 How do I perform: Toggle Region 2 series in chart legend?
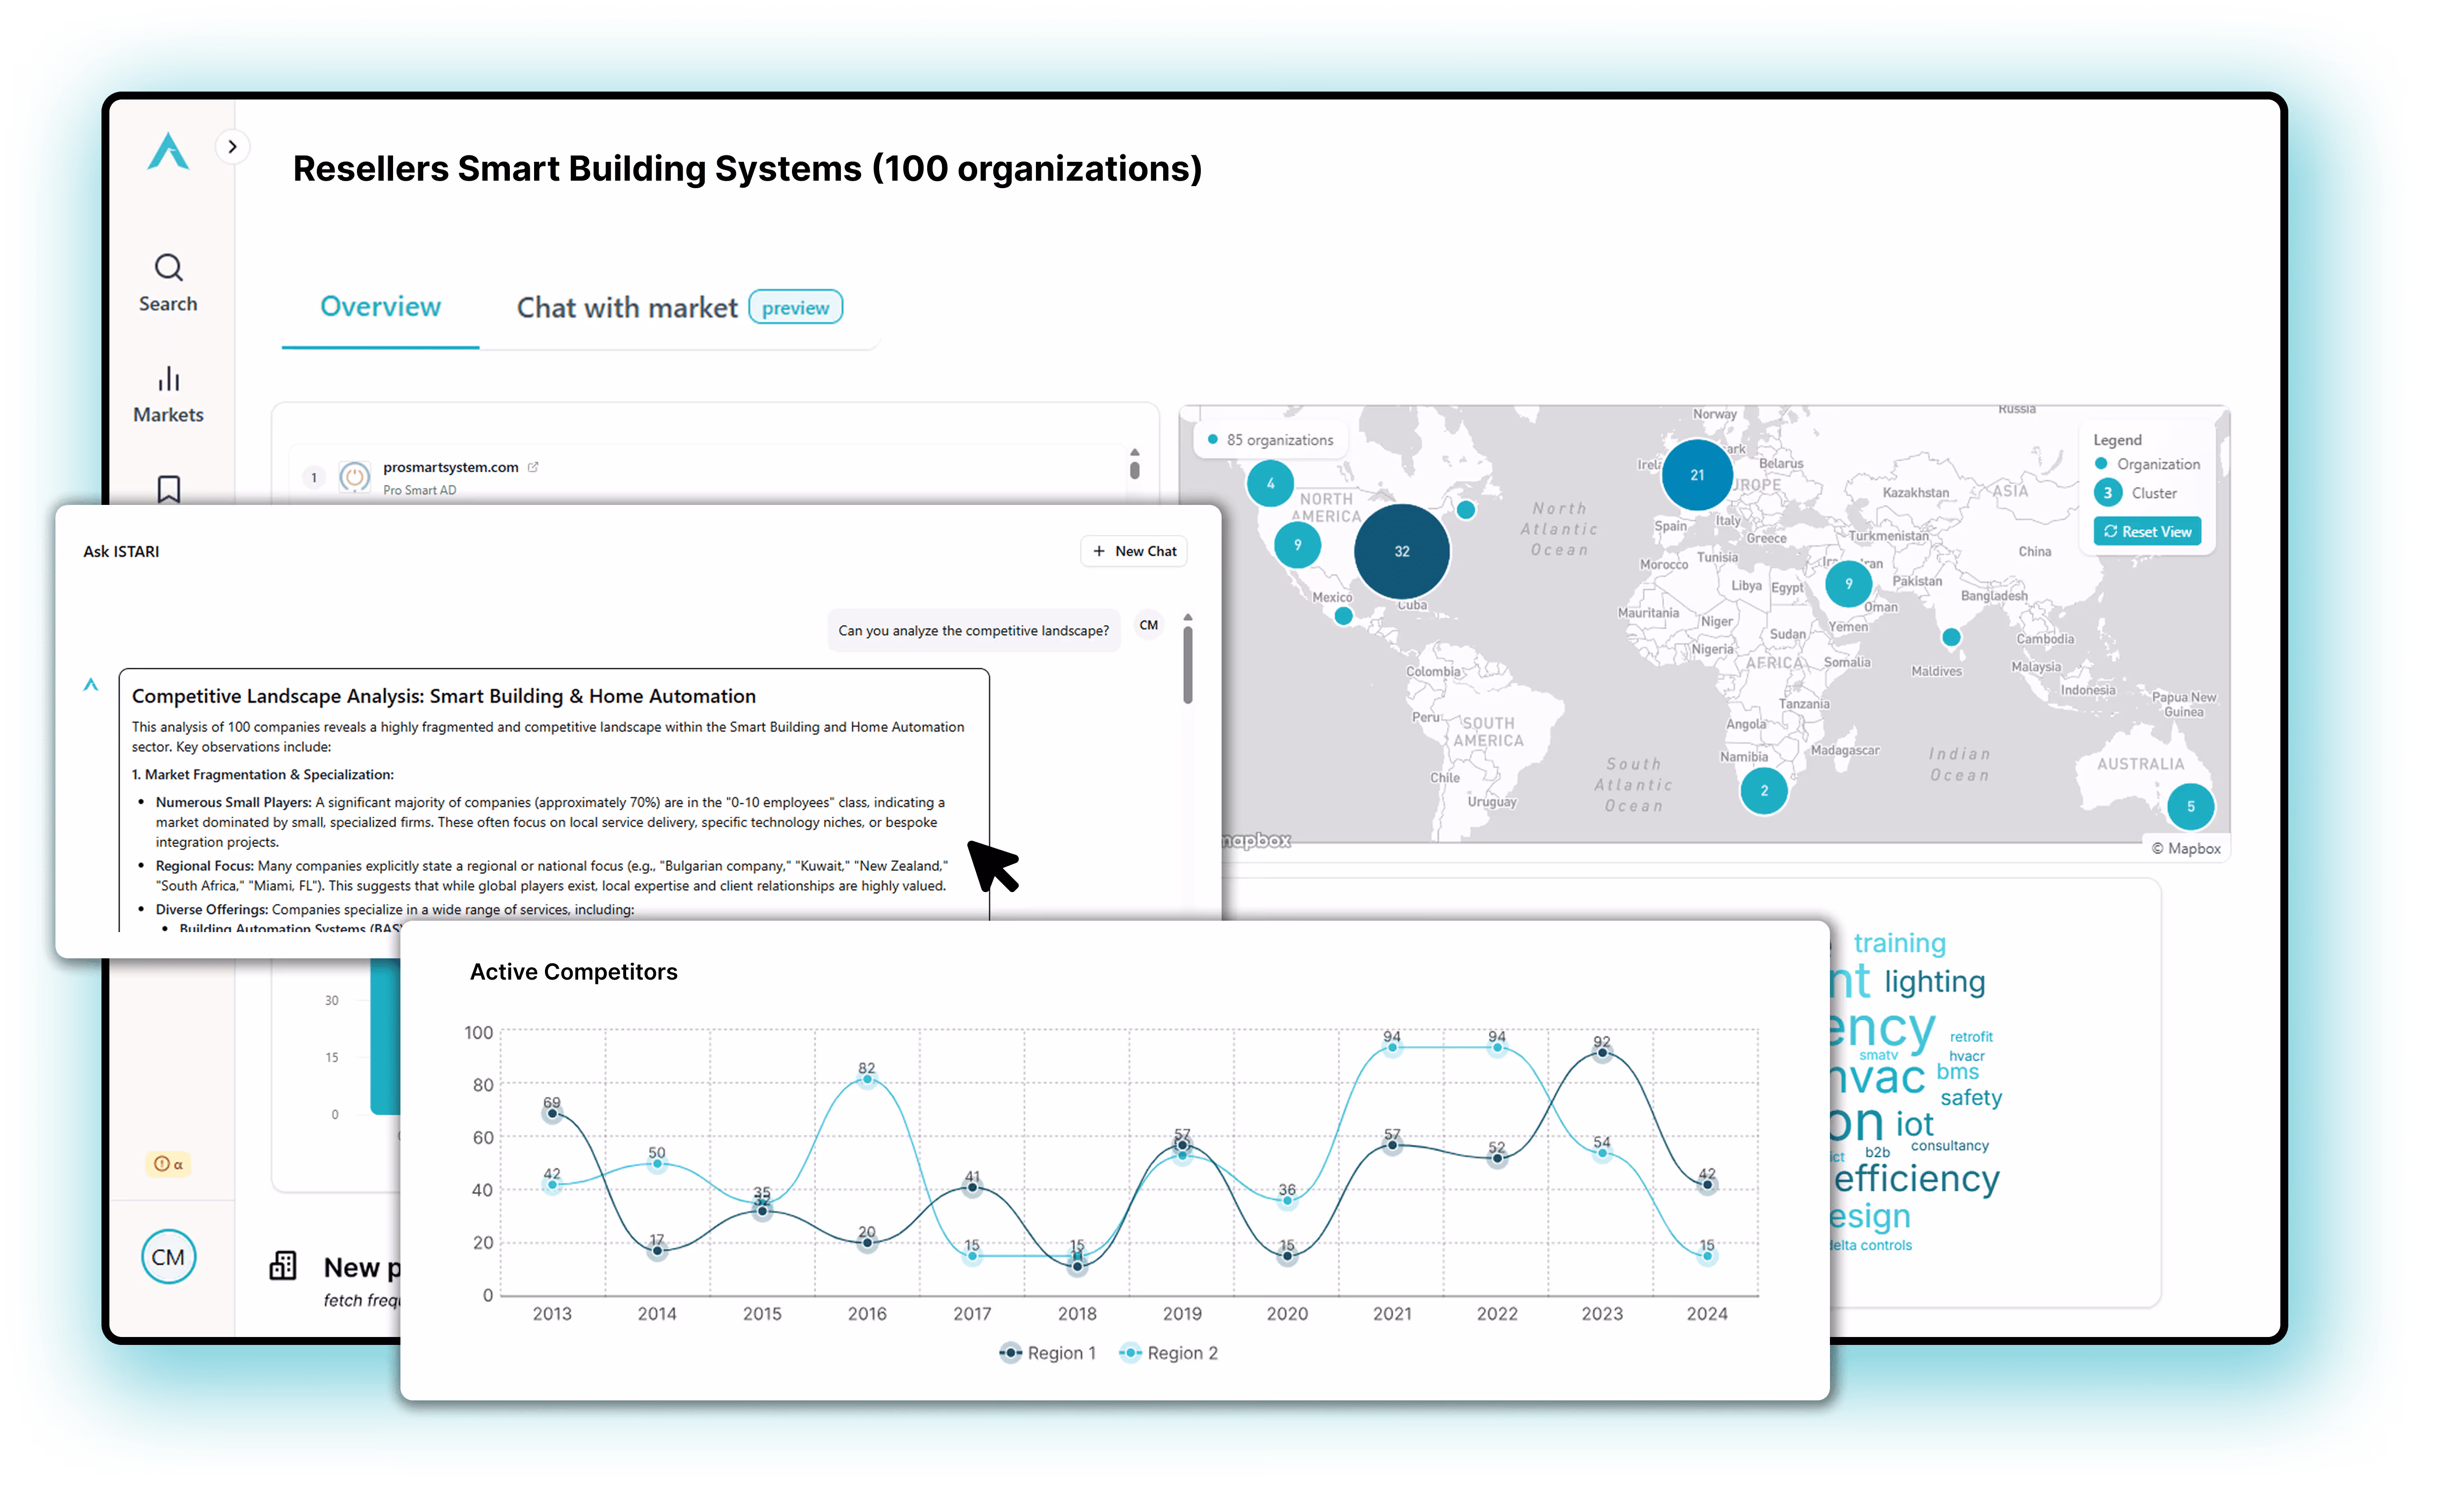1169,1353
